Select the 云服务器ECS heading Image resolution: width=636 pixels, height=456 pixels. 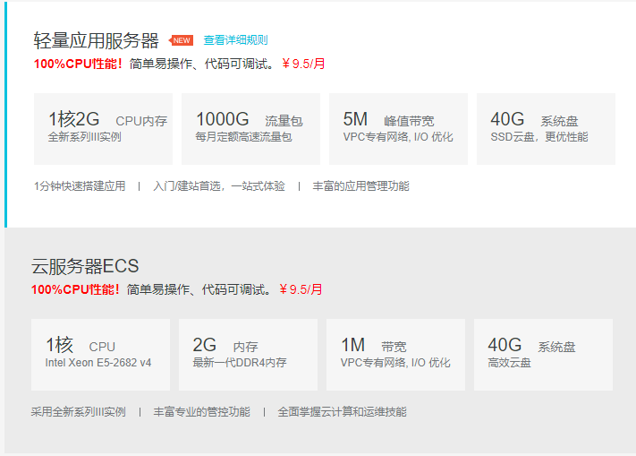85,266
